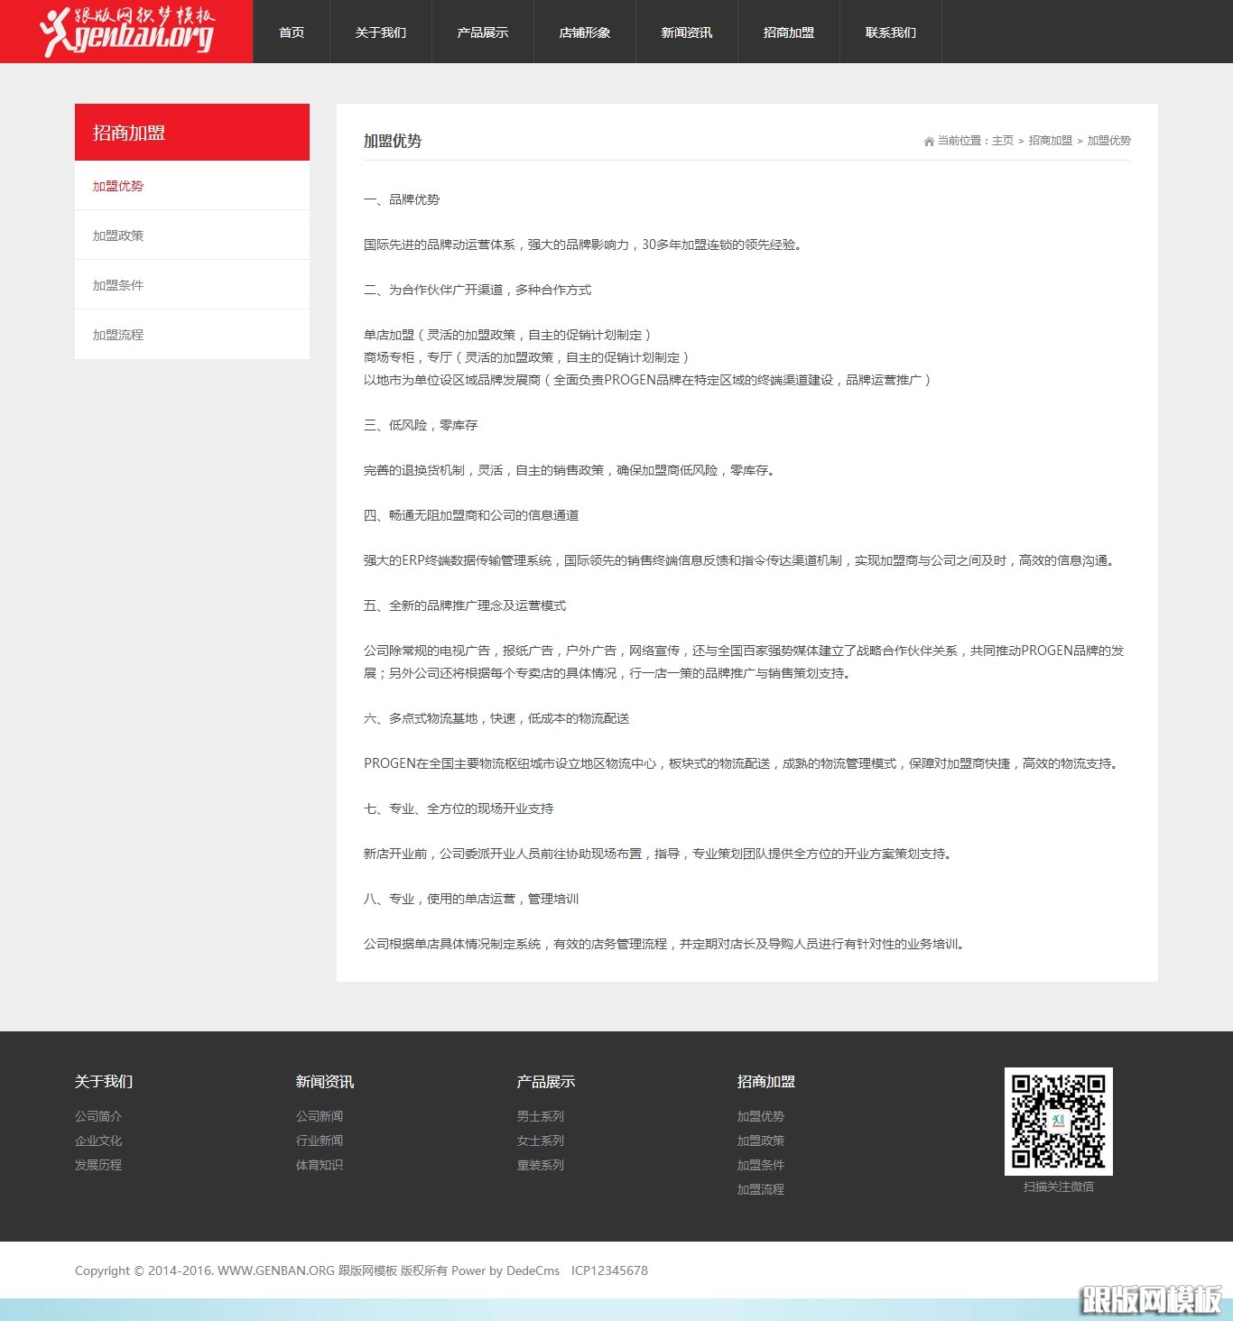Click the 跟版网模板 watermark logo at bottom
The image size is (1233, 1321).
1151,1300
